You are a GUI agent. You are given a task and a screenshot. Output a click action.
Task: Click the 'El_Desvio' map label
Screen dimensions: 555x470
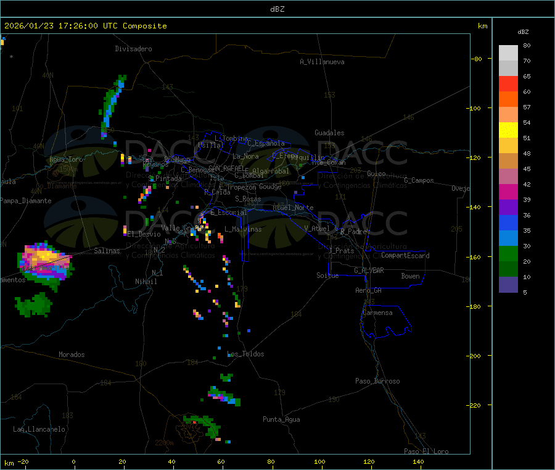click(x=144, y=234)
